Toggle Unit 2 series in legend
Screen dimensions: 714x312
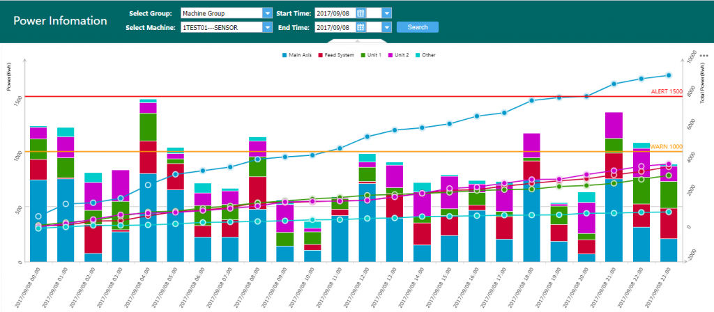coord(398,55)
